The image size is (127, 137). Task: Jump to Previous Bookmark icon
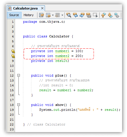[x=103, y=15]
